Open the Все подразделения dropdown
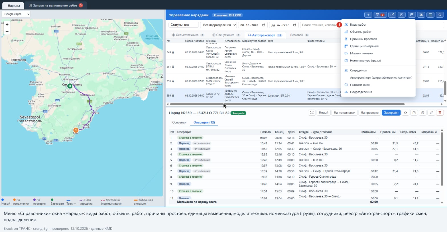 coord(219,25)
